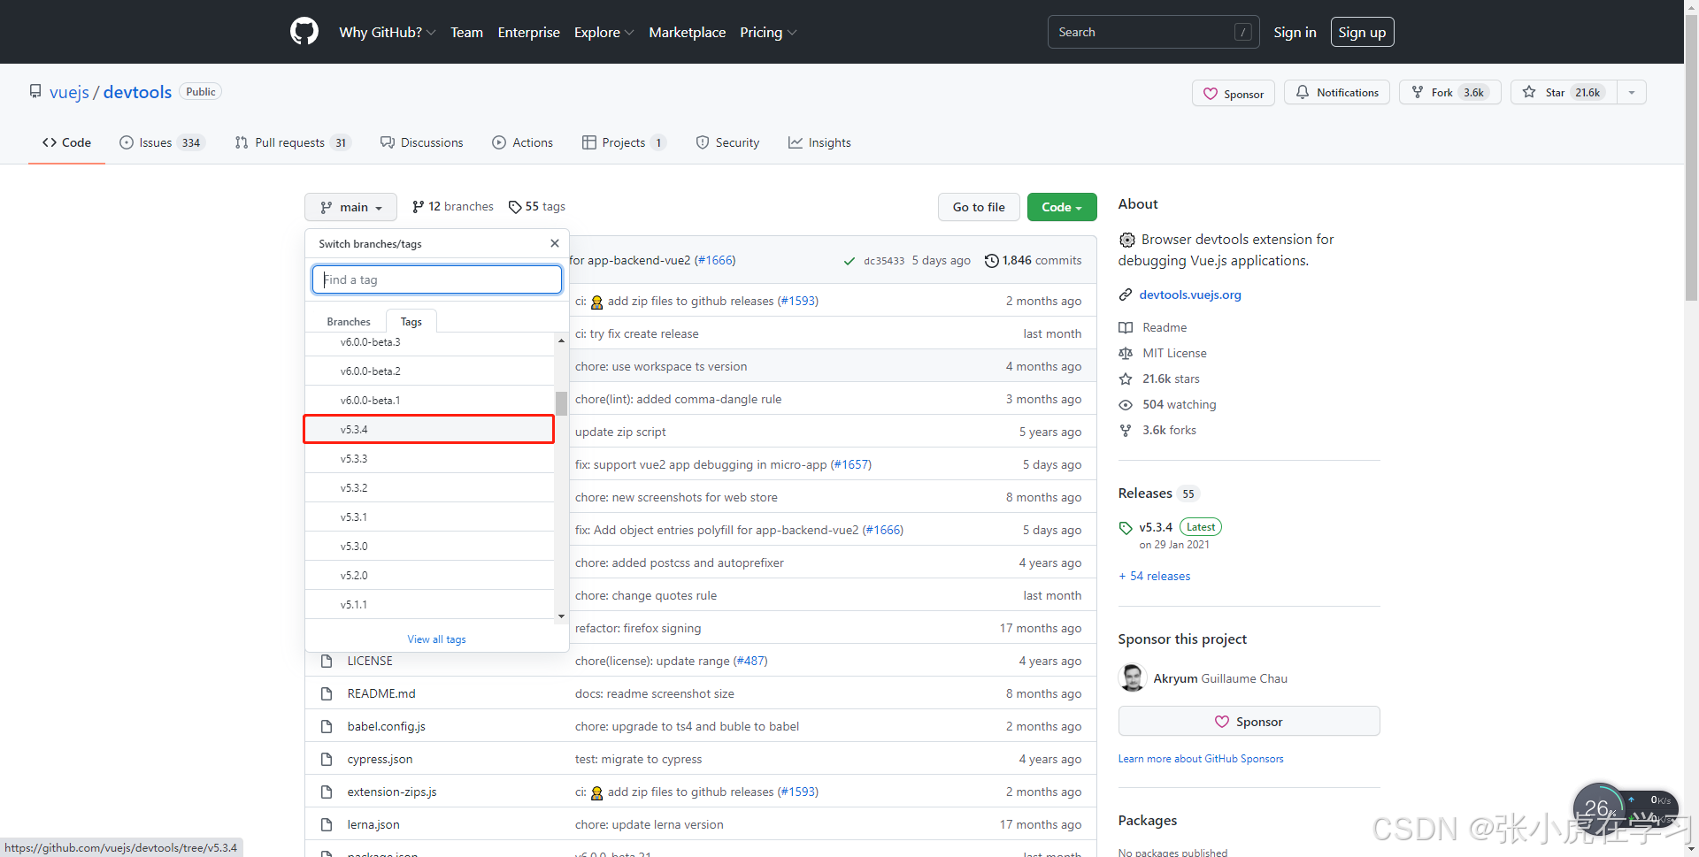Expand the Star lists dropdown arrow
Image resolution: width=1699 pixels, height=857 pixels.
tap(1632, 92)
